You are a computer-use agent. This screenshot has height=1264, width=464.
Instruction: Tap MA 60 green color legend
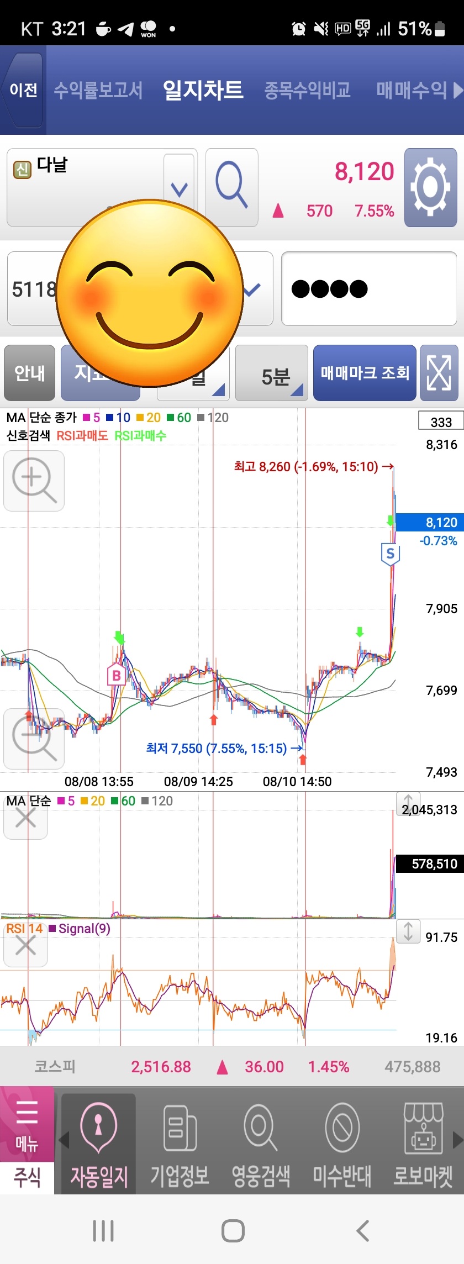pyautogui.click(x=179, y=418)
